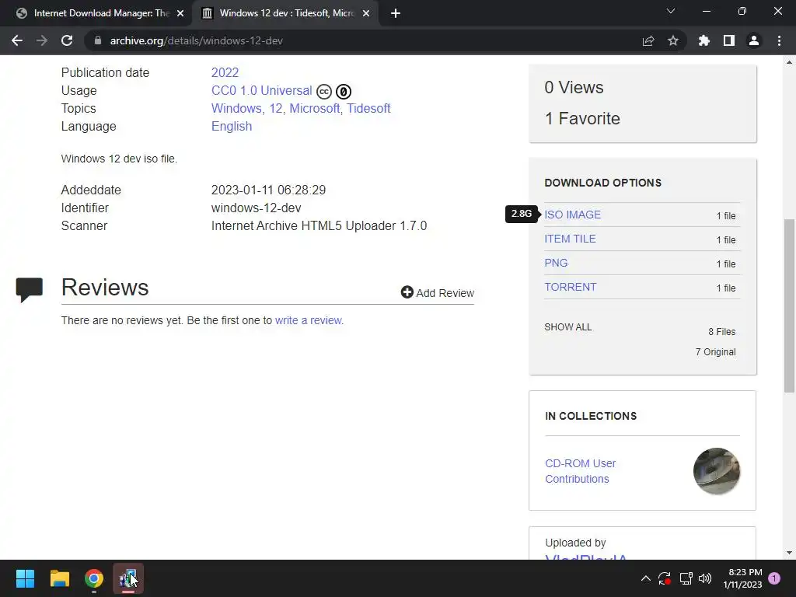Open network status tray icon
796x597 pixels.
click(x=686, y=578)
